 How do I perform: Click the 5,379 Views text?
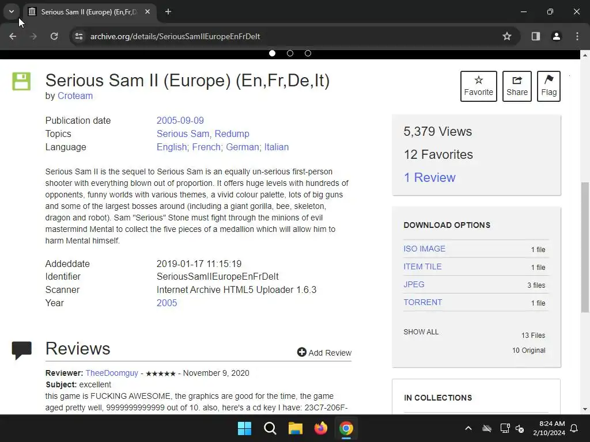[x=438, y=132]
